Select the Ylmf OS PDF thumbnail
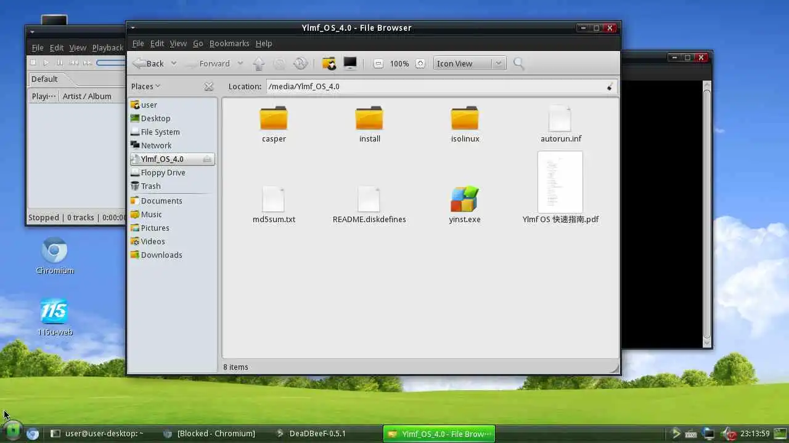Screen dimensions: 789x443 click(560, 182)
